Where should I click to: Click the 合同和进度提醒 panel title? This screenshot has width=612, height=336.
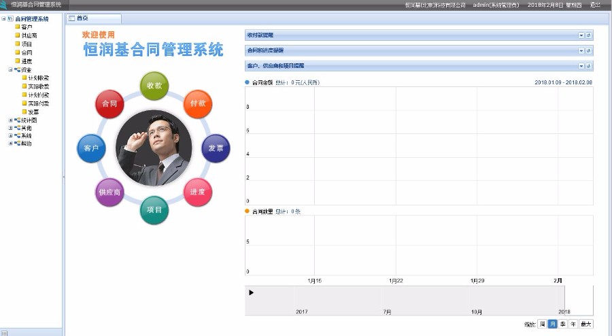pyautogui.click(x=265, y=51)
